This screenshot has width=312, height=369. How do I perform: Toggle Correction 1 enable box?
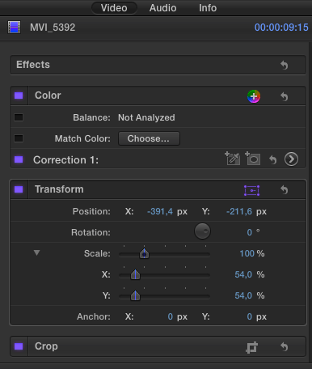19,159
